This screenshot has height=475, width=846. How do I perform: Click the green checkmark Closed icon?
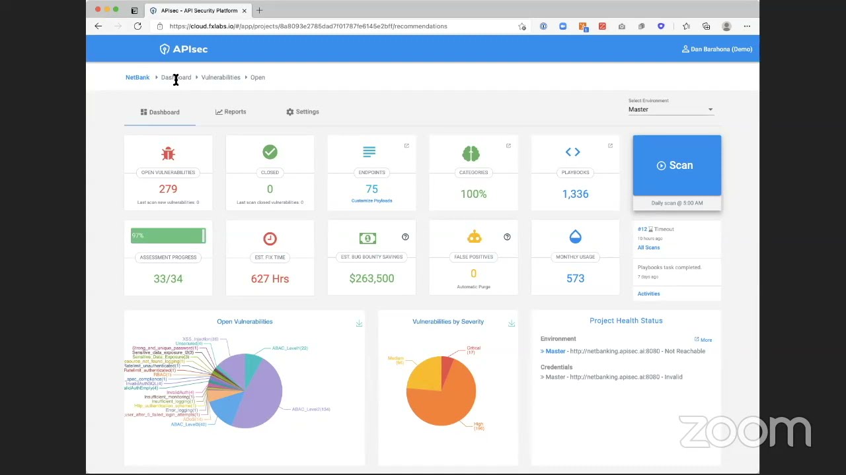(x=270, y=152)
